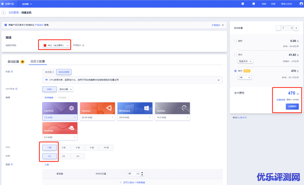
Task: Open the 1年 duration dropdown
Action: [245, 77]
